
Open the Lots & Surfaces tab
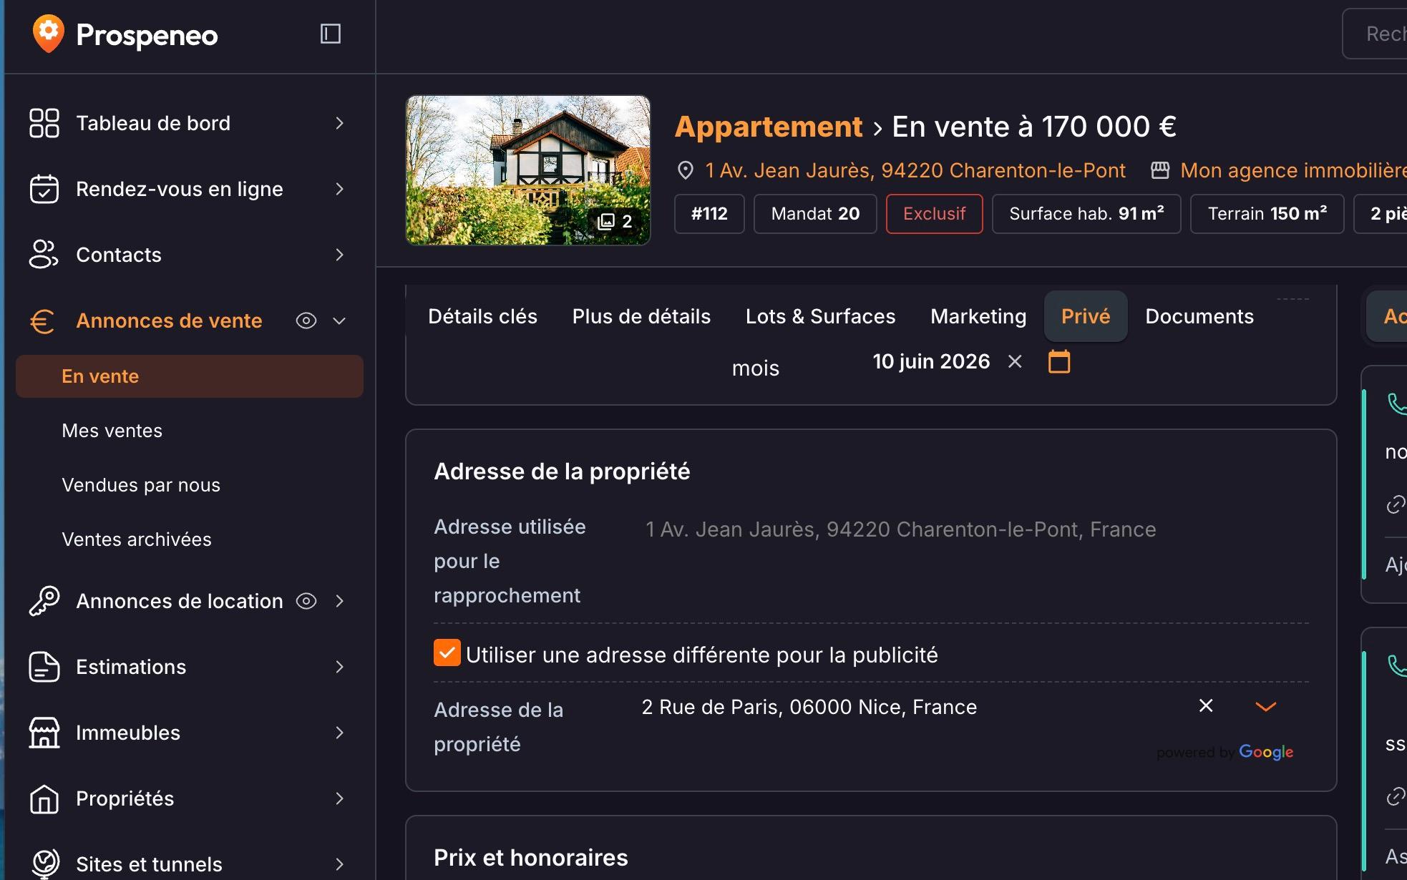[820, 316]
